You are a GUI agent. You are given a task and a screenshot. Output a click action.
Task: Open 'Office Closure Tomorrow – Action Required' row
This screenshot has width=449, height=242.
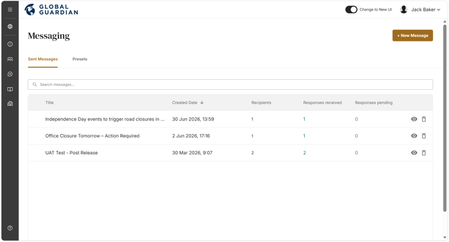click(231, 136)
